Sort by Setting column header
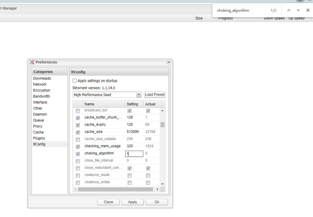This screenshot has width=313, height=217. 134,104
